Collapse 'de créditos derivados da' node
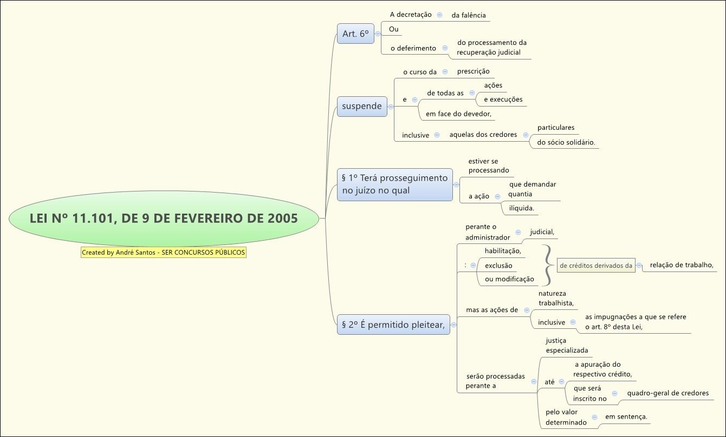 pos(639,266)
